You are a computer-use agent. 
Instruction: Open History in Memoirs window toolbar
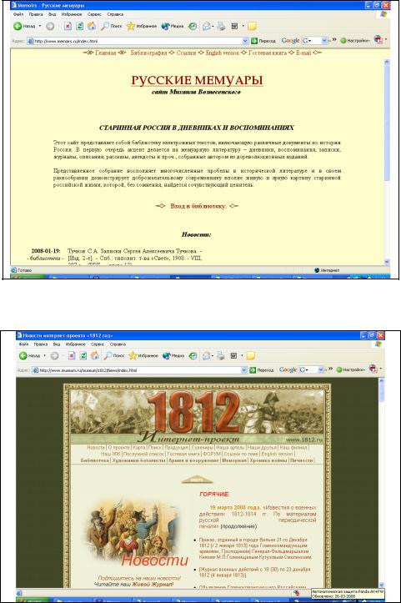point(193,26)
